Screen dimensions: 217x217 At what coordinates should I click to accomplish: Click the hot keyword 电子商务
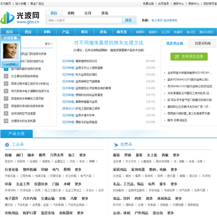(157, 20)
